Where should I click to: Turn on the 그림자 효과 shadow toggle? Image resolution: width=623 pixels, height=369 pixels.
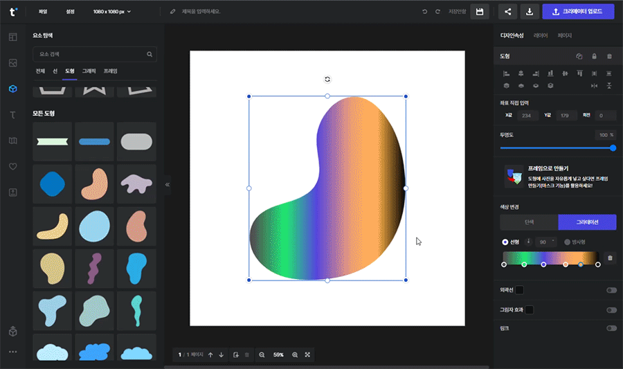(x=611, y=309)
